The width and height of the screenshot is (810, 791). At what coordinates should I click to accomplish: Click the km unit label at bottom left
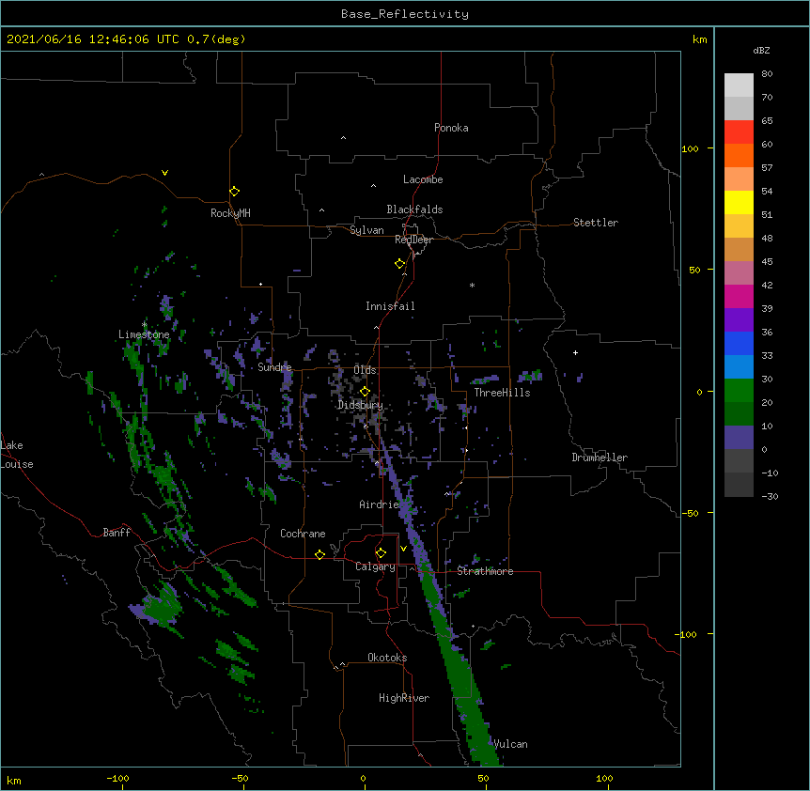(14, 780)
